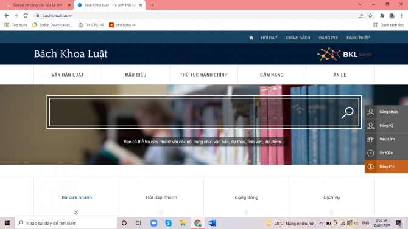Viewport: 408px width, 229px height.
Task: Click the browser forward arrow
Action: point(16,16)
